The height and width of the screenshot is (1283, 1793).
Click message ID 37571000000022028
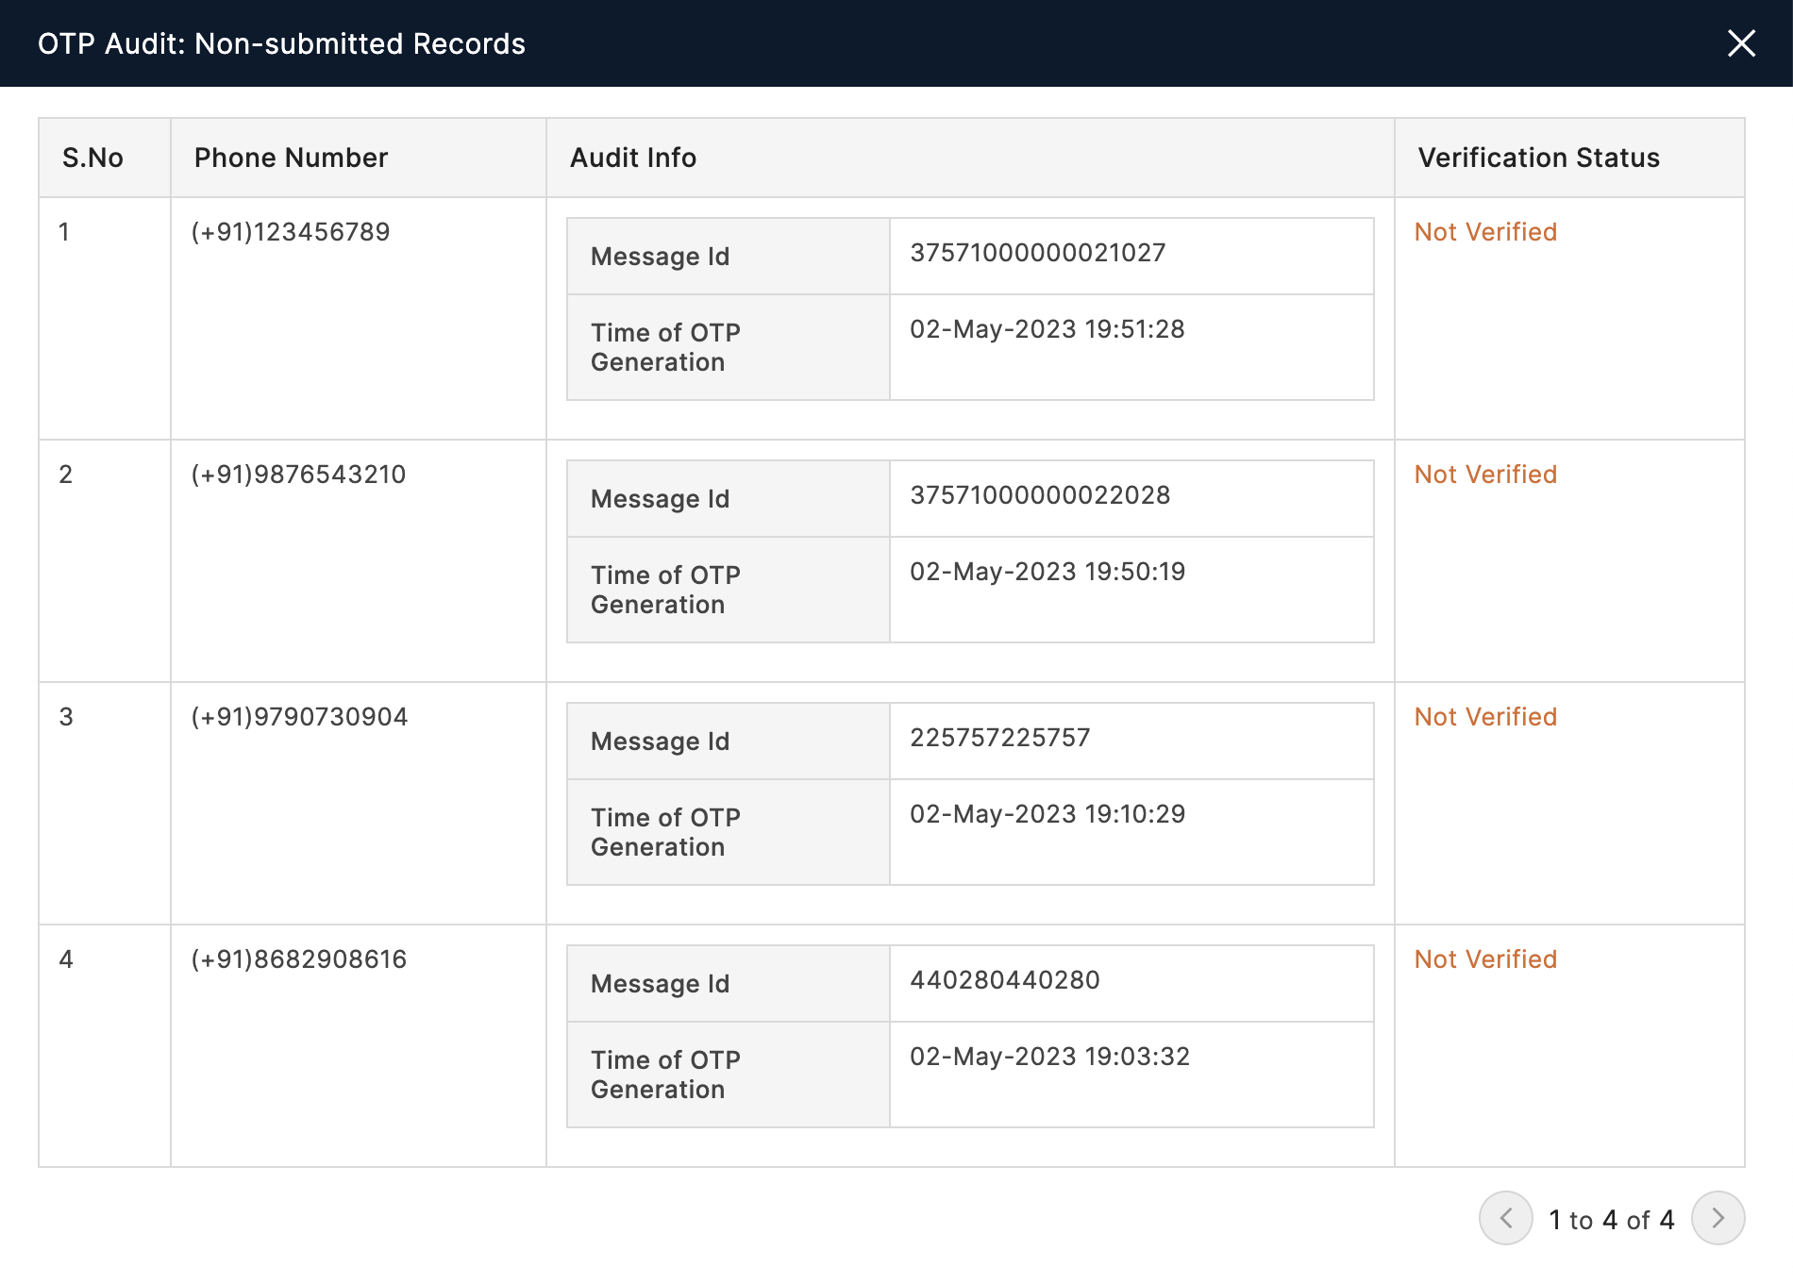click(1040, 495)
